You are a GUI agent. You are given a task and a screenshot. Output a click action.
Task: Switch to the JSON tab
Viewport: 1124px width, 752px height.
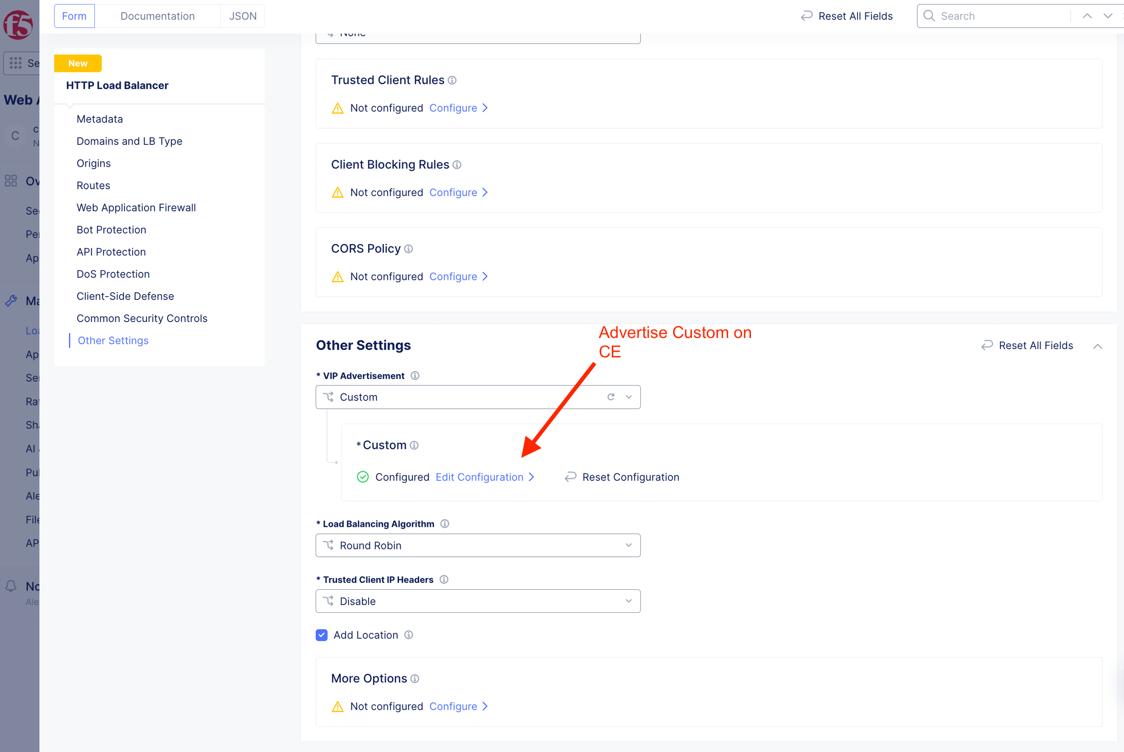(x=242, y=16)
